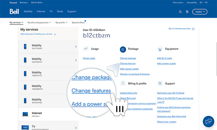Expand My services menu
The width and height of the screenshot is (217, 130).
[x=16, y=22]
